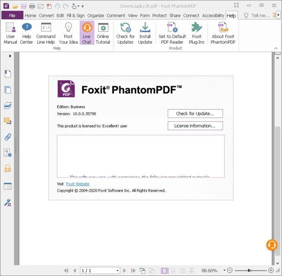Click the License information... button

(x=195, y=126)
